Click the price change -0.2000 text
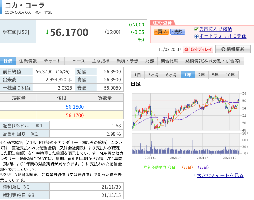This screenshot has width=254, height=200. (135, 25)
